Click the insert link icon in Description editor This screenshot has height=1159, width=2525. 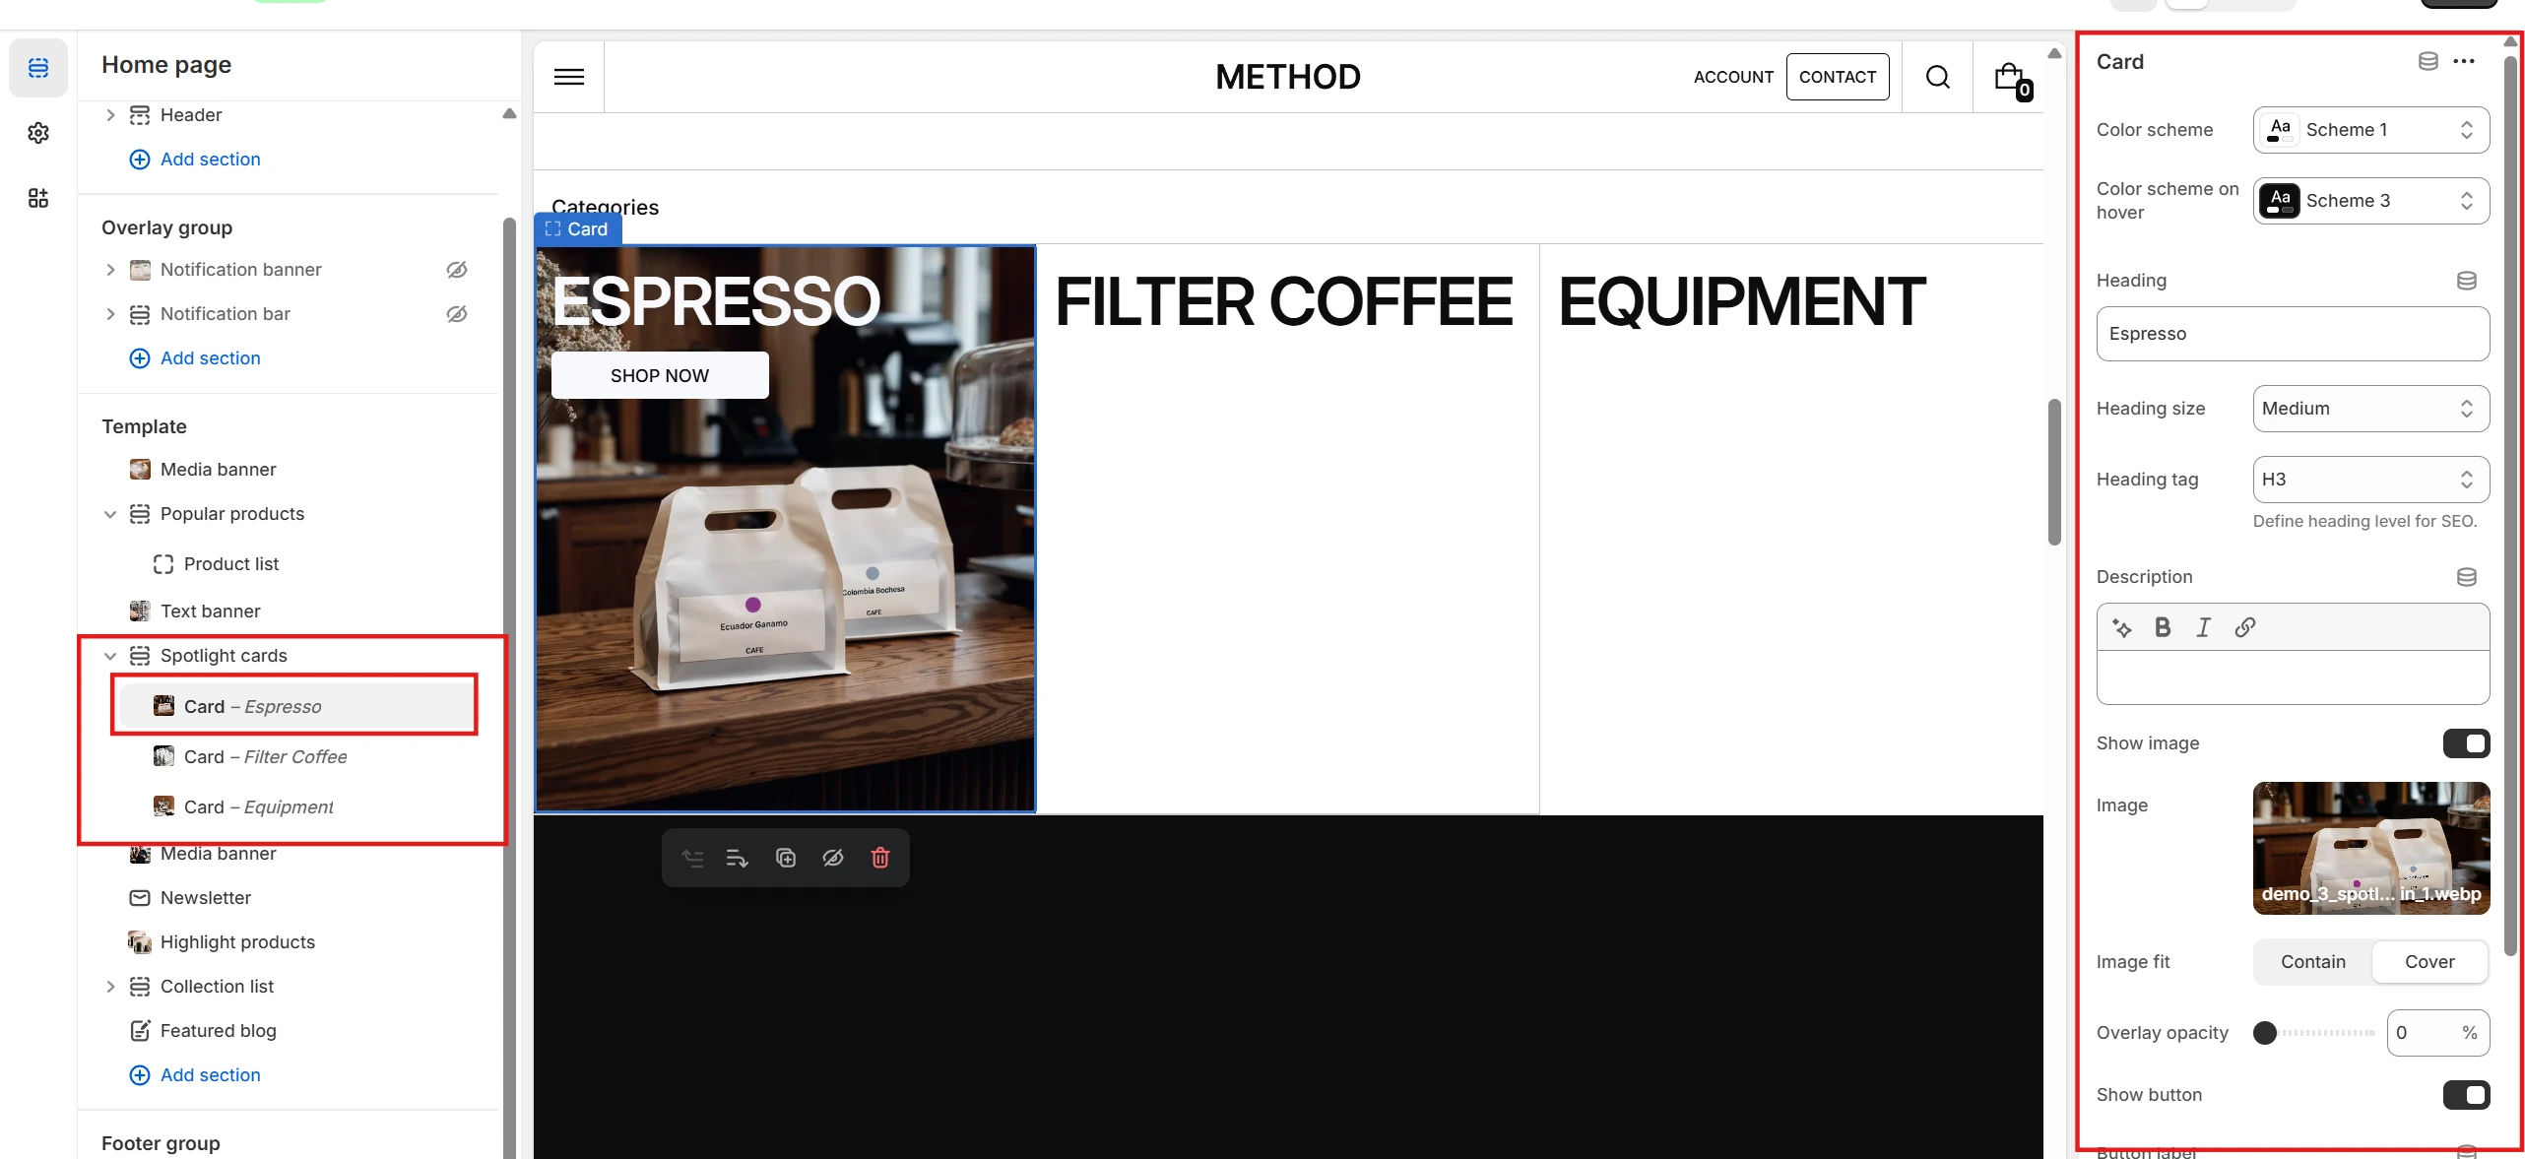click(2244, 627)
